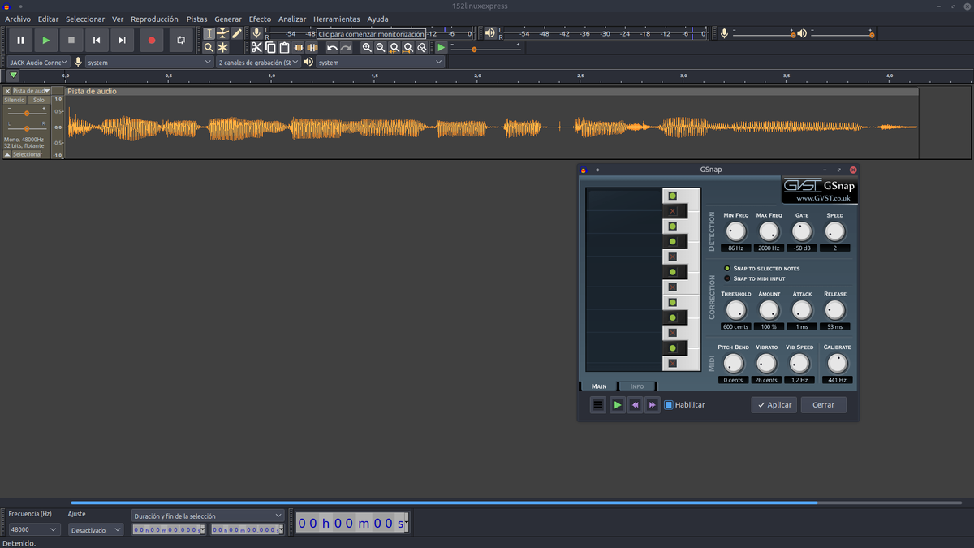Open the Archivo menu

point(18,19)
